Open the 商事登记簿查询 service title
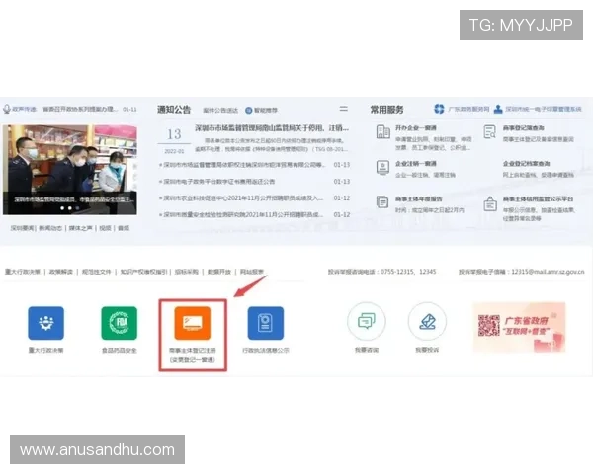 (524, 128)
